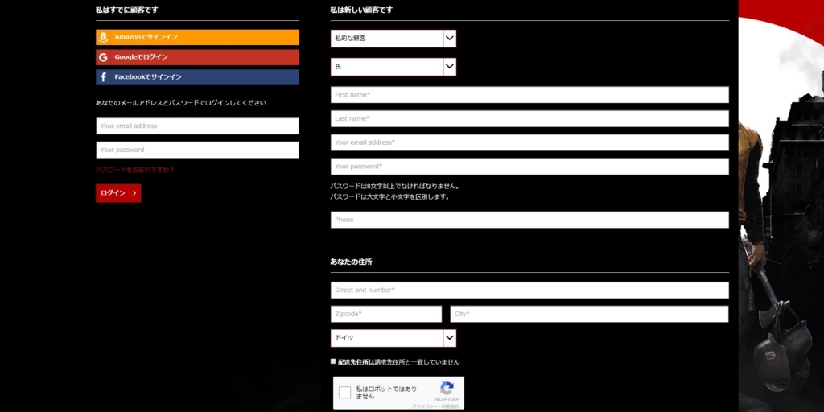Click the registration 'Your password*' field
This screenshot has width=824, height=412.
pos(529,166)
